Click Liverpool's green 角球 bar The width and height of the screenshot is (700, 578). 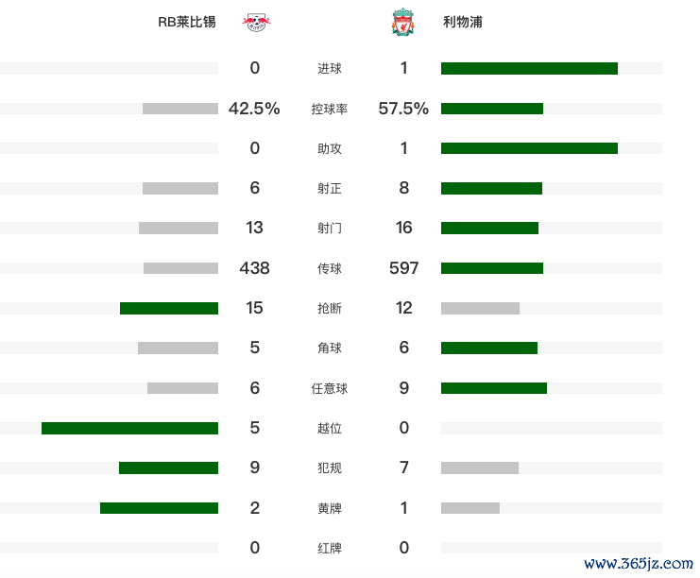[x=489, y=348]
